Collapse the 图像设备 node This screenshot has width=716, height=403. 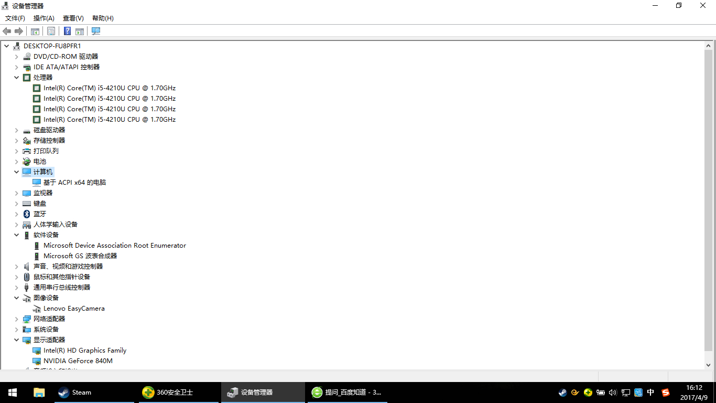[17, 298]
